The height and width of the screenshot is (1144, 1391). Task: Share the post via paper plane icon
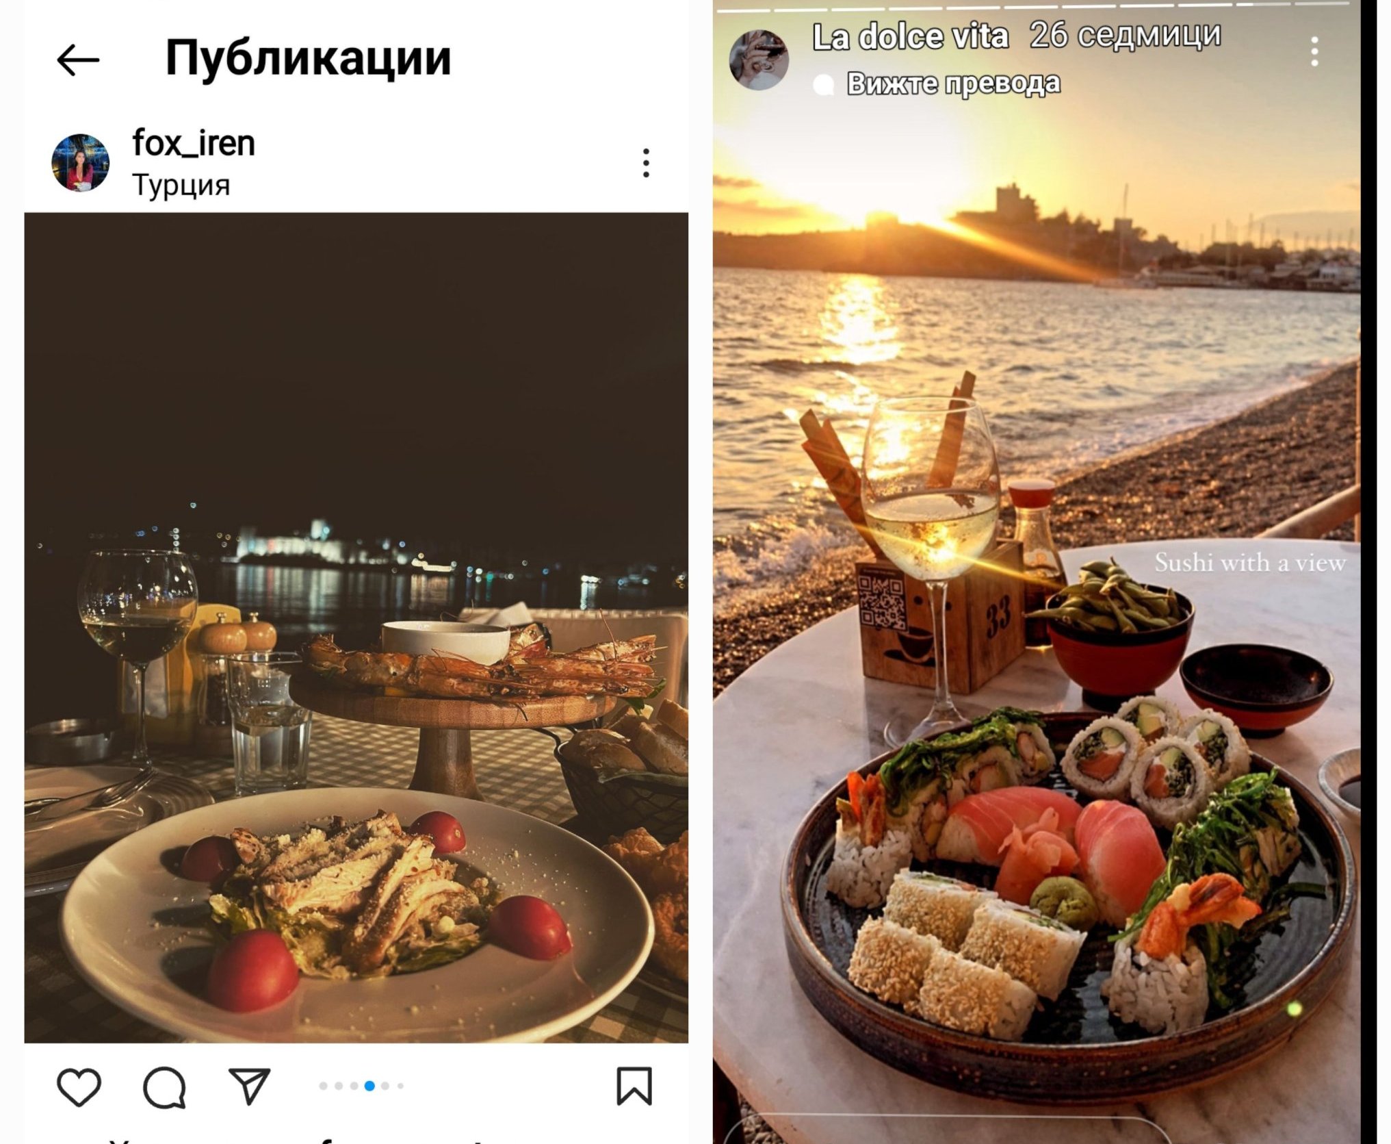[249, 1086]
